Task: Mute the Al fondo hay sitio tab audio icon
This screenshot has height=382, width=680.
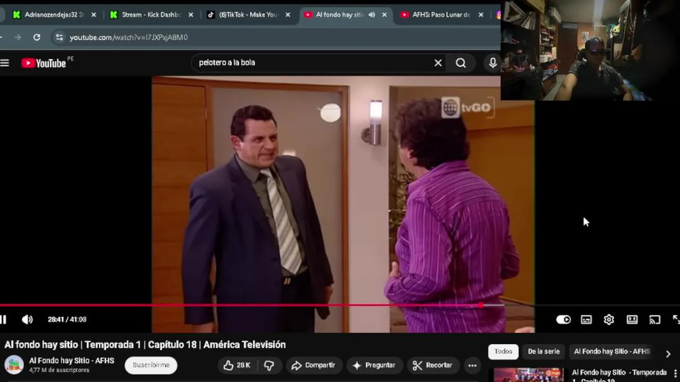Action: [371, 15]
